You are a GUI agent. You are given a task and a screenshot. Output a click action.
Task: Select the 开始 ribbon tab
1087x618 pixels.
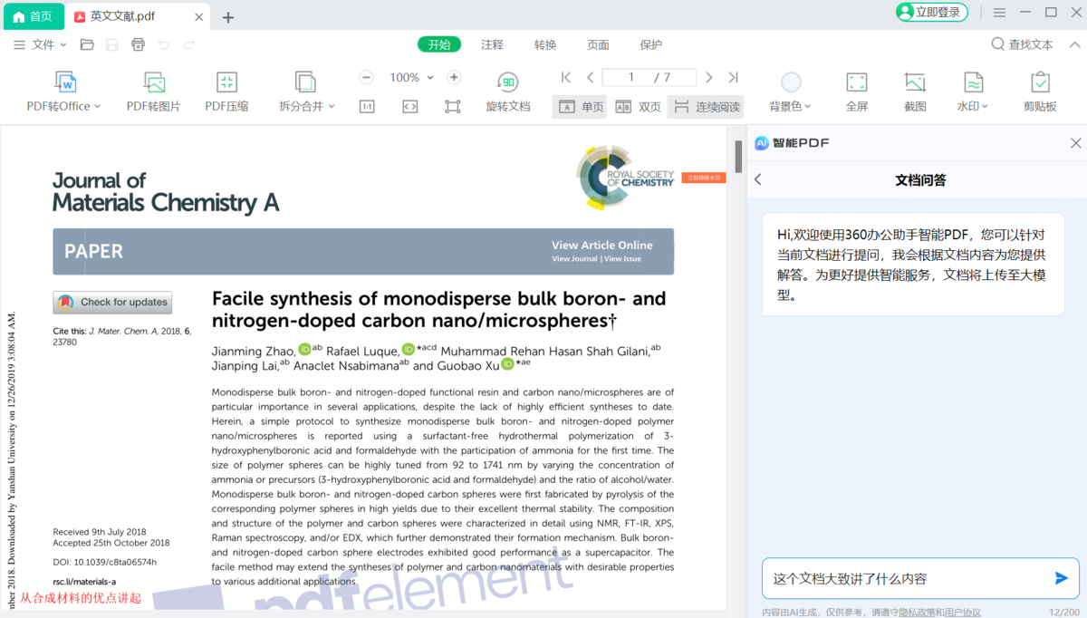pos(439,44)
